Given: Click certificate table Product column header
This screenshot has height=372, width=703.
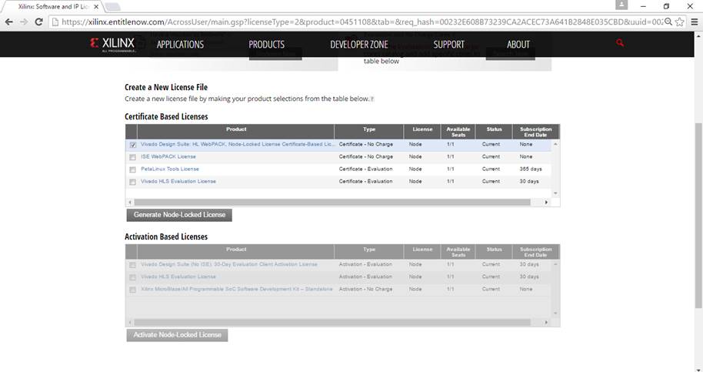Looking at the screenshot, I should [x=236, y=132].
